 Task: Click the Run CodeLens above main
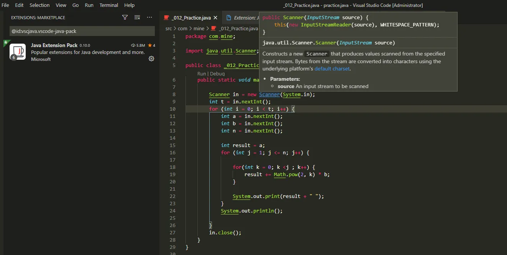point(202,74)
